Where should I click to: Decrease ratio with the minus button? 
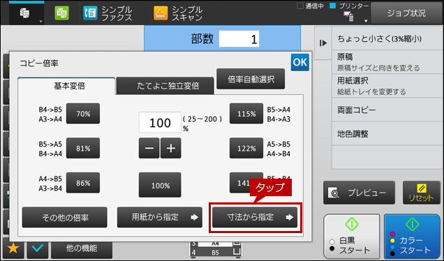click(x=149, y=148)
